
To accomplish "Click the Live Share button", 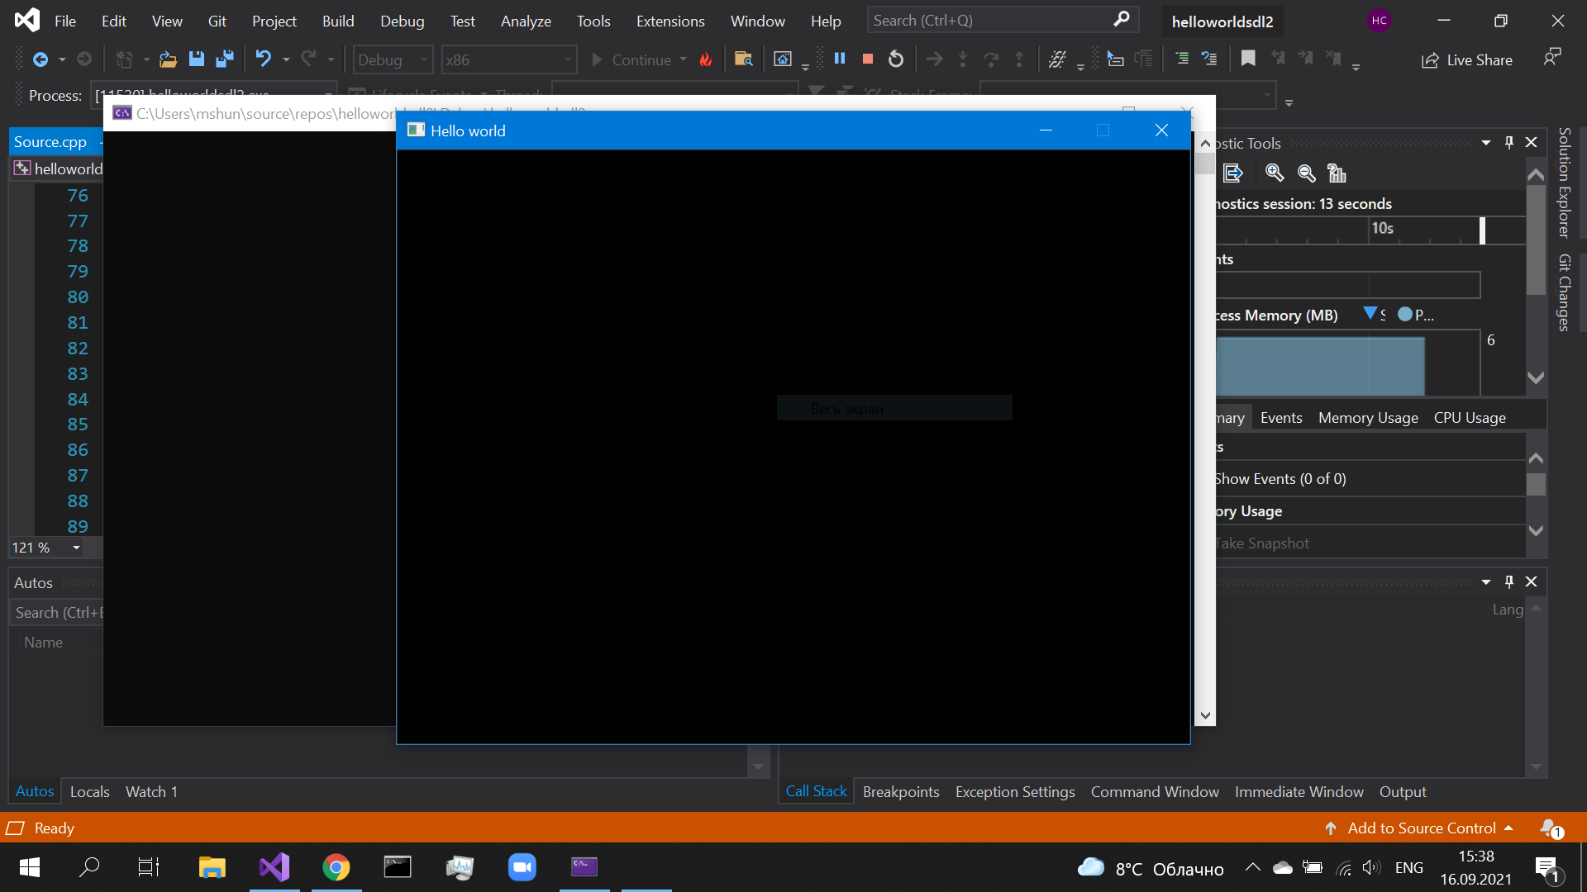I will pos(1467,59).
